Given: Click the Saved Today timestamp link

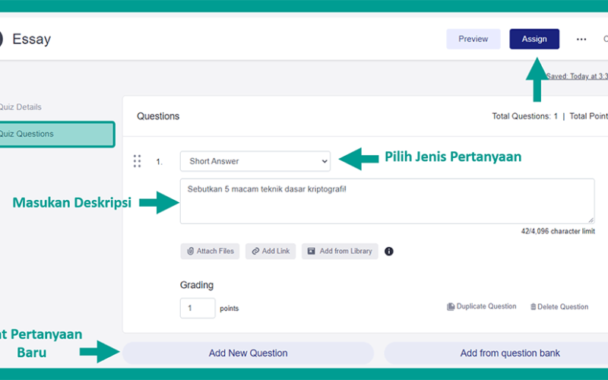Looking at the screenshot, I should (x=577, y=76).
